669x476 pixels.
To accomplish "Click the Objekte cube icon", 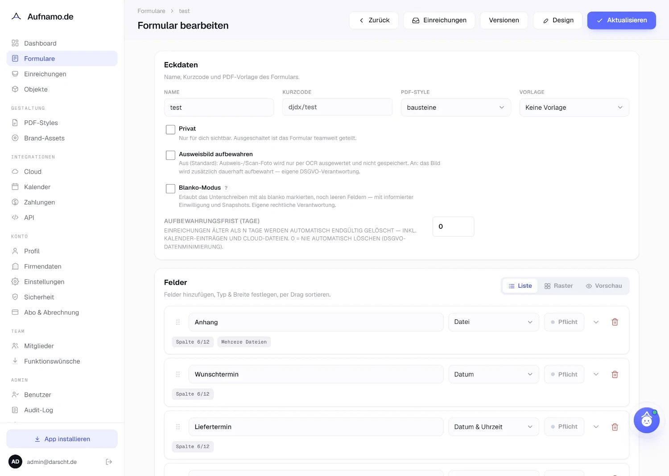I will point(15,89).
